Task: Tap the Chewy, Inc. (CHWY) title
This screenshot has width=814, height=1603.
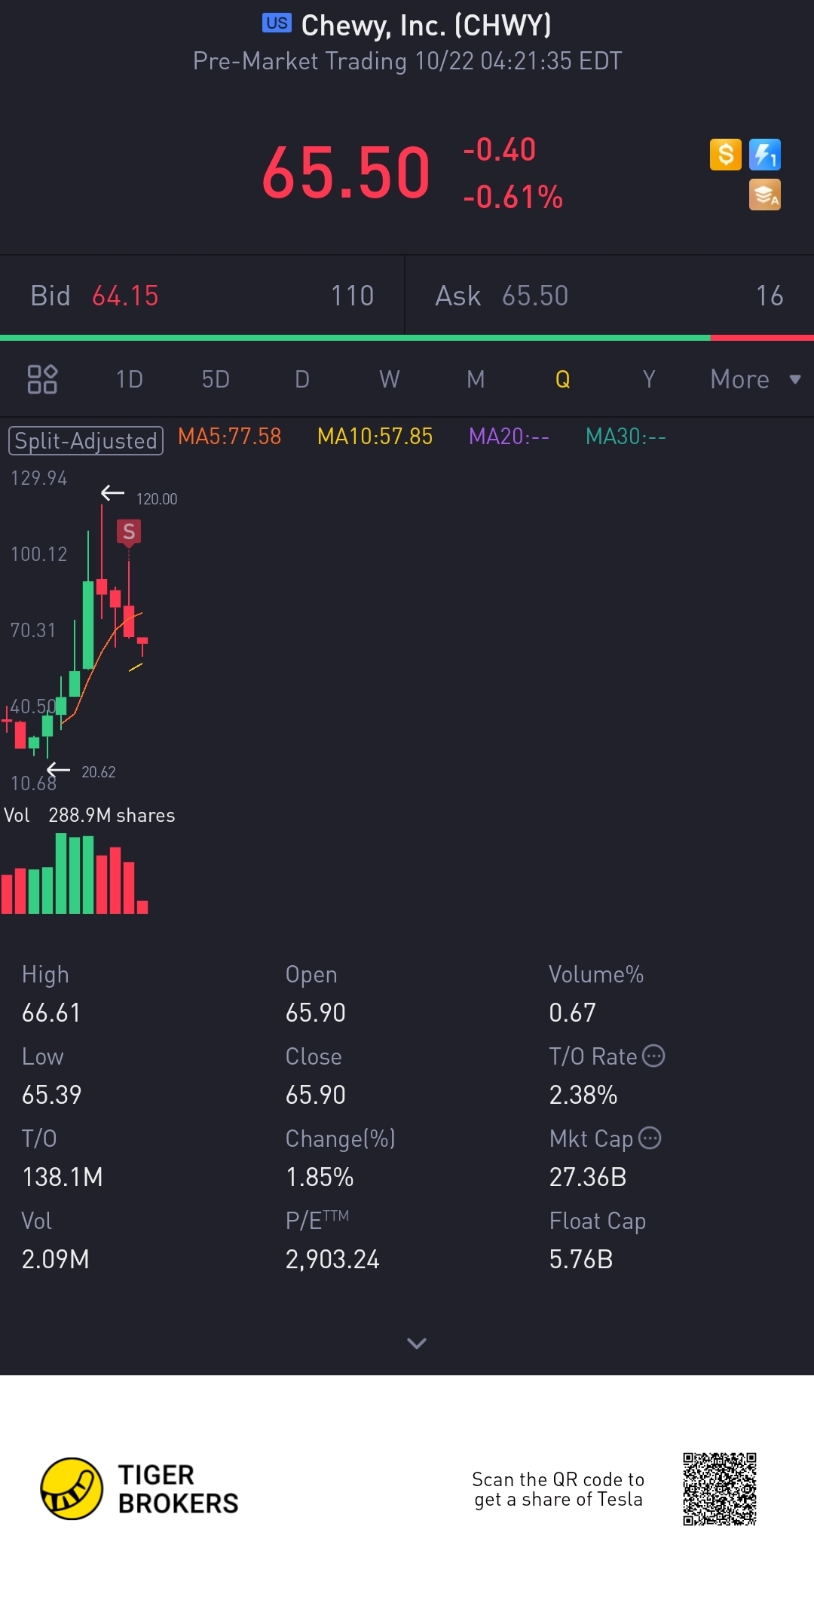Action: click(x=427, y=26)
